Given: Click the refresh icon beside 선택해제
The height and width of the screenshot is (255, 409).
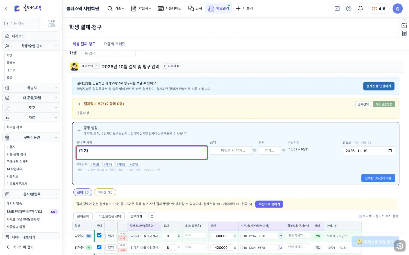Looking at the screenshot, I should tap(152, 216).
